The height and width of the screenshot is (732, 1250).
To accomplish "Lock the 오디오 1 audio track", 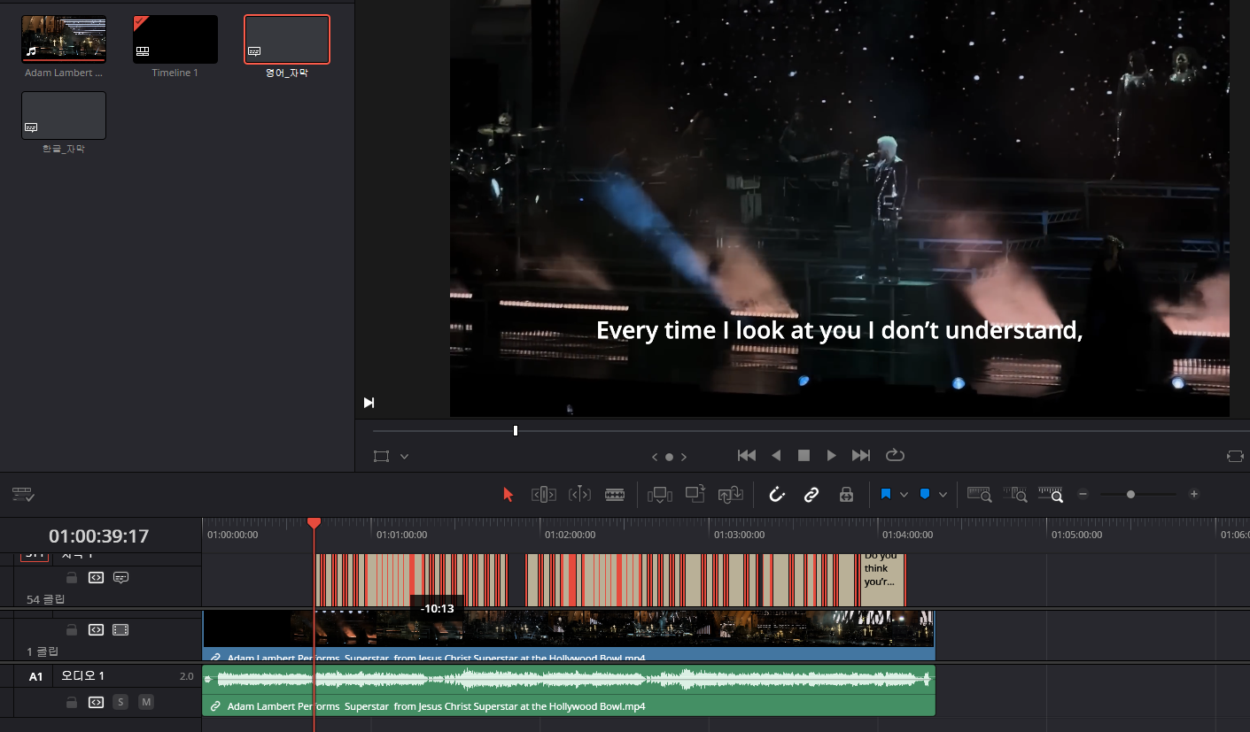I will [72, 702].
